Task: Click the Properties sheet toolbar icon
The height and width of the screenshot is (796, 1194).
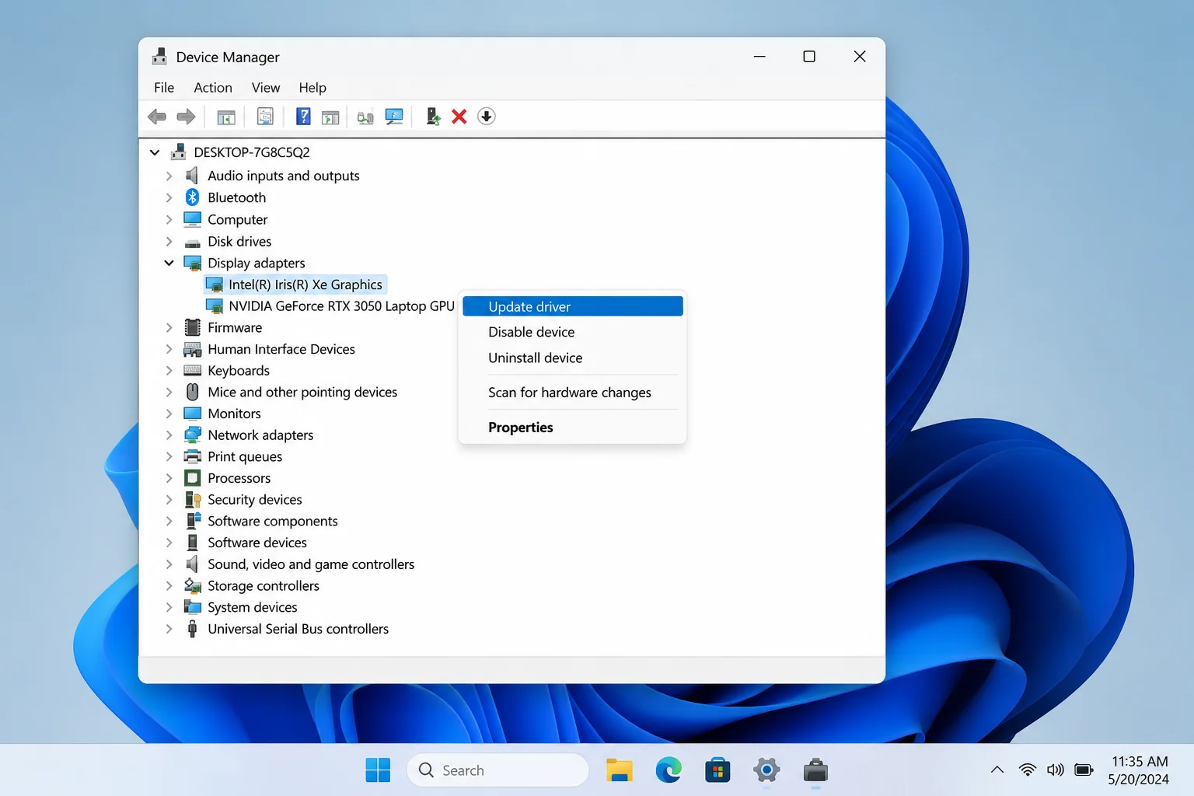Action: (x=265, y=117)
